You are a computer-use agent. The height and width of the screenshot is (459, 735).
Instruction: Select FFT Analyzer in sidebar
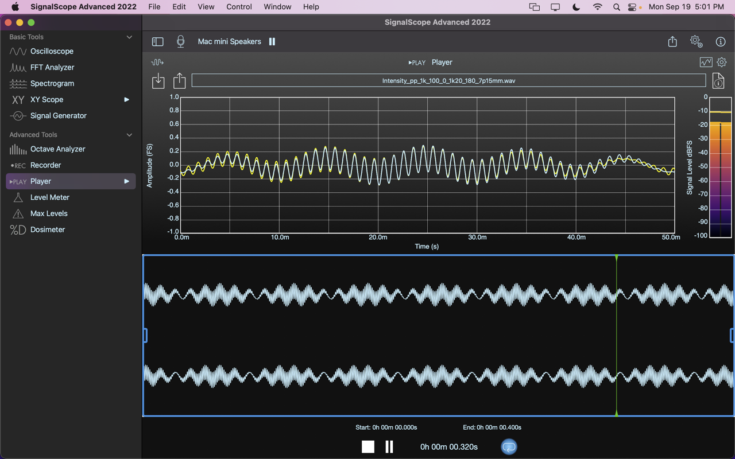click(x=52, y=67)
